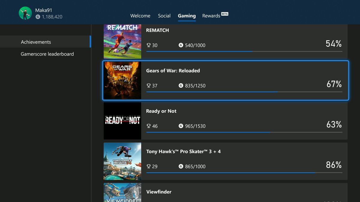The width and height of the screenshot is (360, 202).
Task: Click the 63% completion value
Action: click(334, 124)
